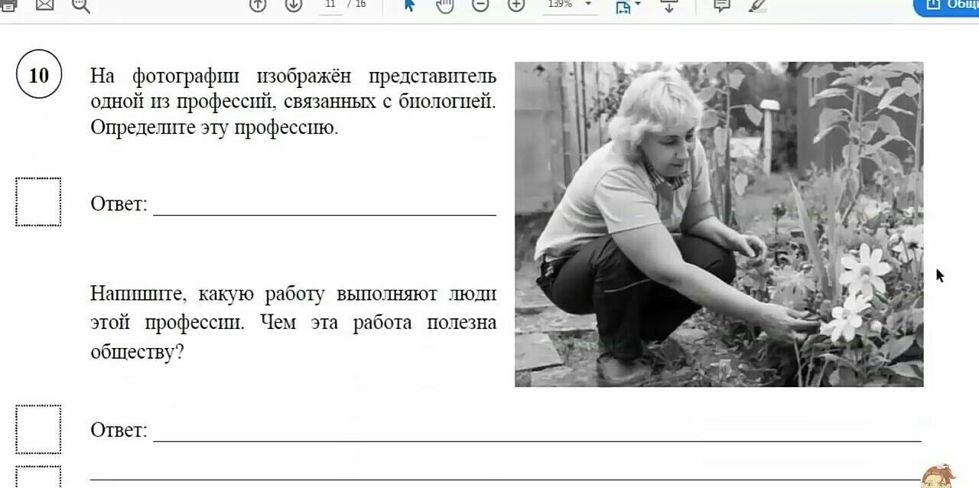Click the word 'обществу?'

(x=138, y=352)
